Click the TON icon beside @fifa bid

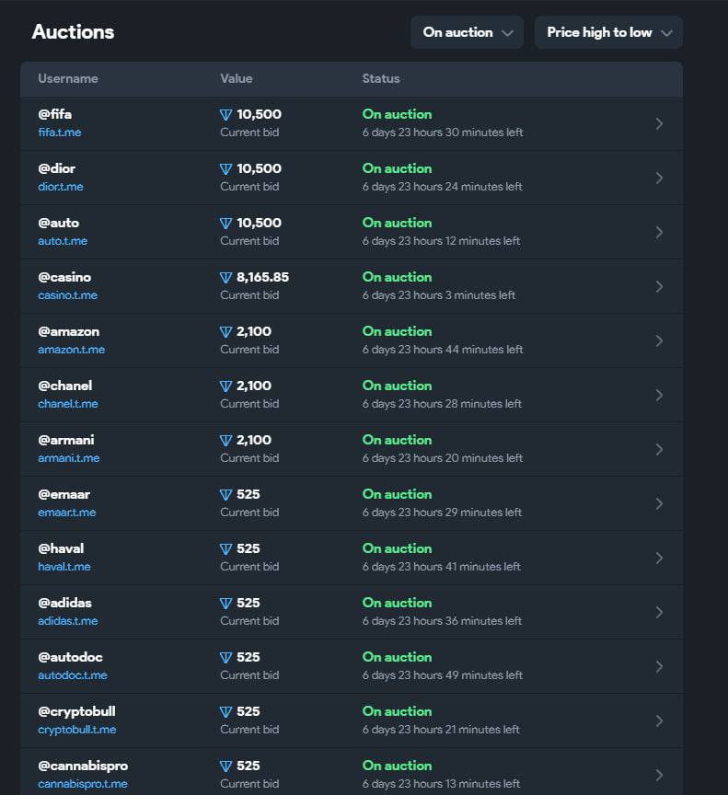[x=225, y=115]
